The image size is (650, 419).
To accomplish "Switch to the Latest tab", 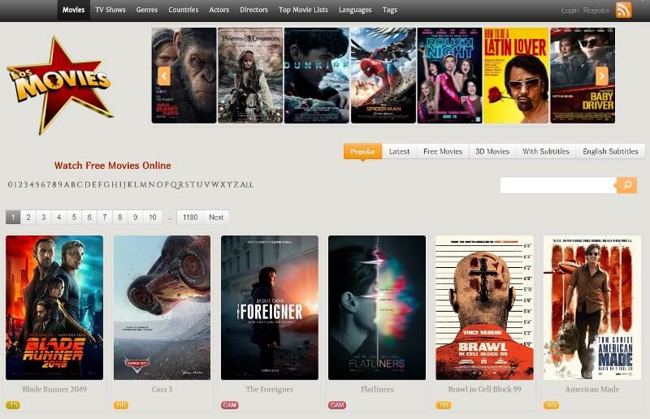I will (399, 151).
